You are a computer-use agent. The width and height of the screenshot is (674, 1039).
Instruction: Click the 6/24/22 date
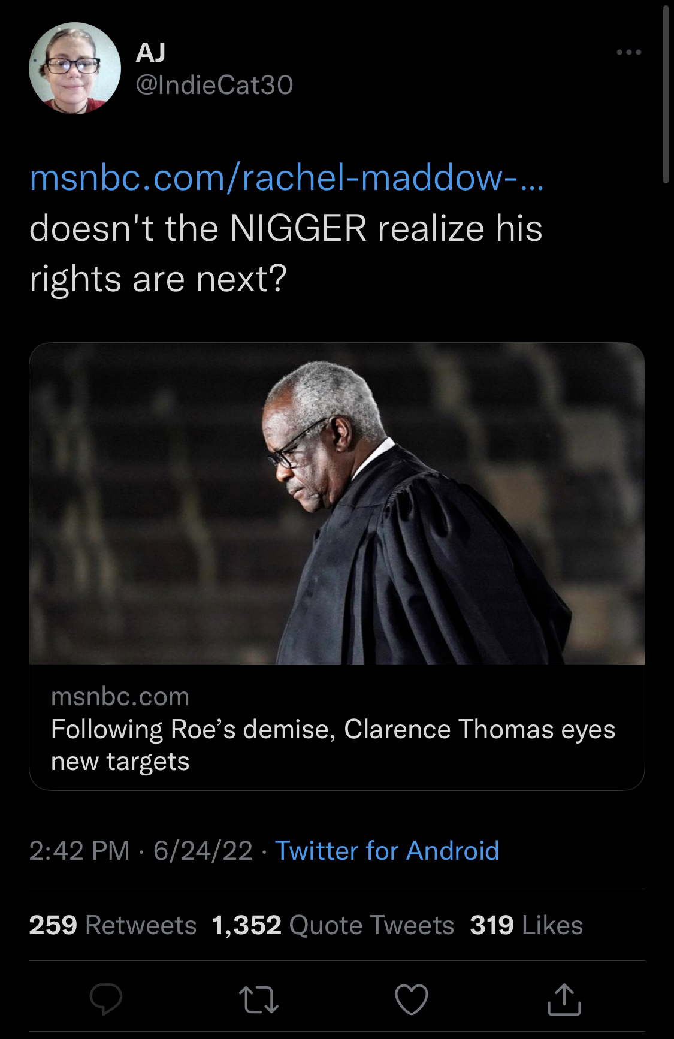click(202, 850)
